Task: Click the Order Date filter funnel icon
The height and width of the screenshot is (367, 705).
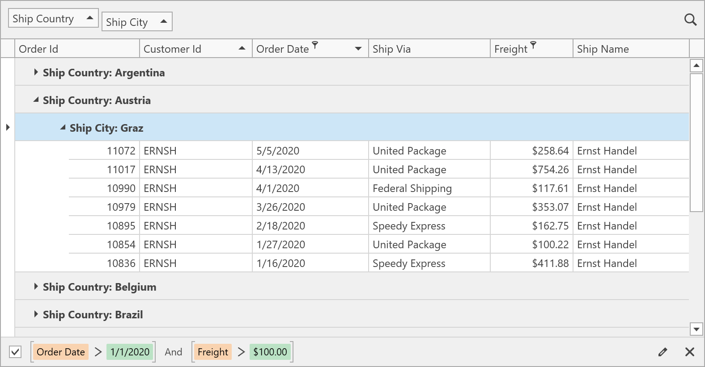Action: pos(315,45)
